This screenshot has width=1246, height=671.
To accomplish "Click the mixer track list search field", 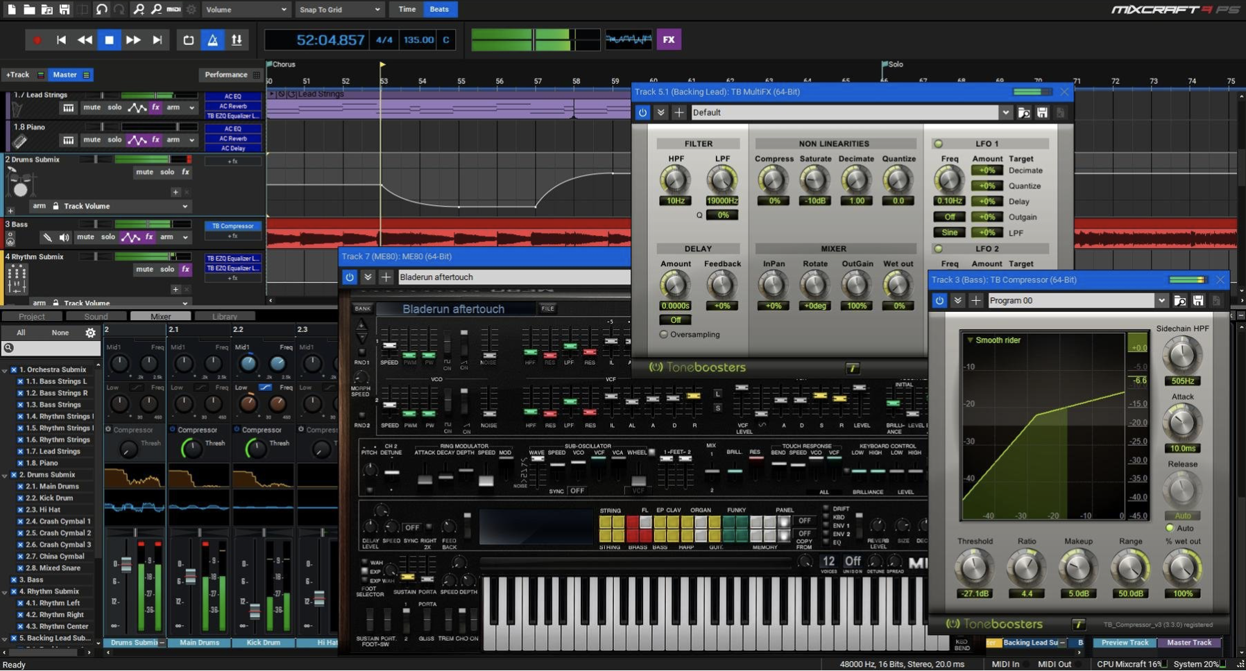I will click(50, 348).
